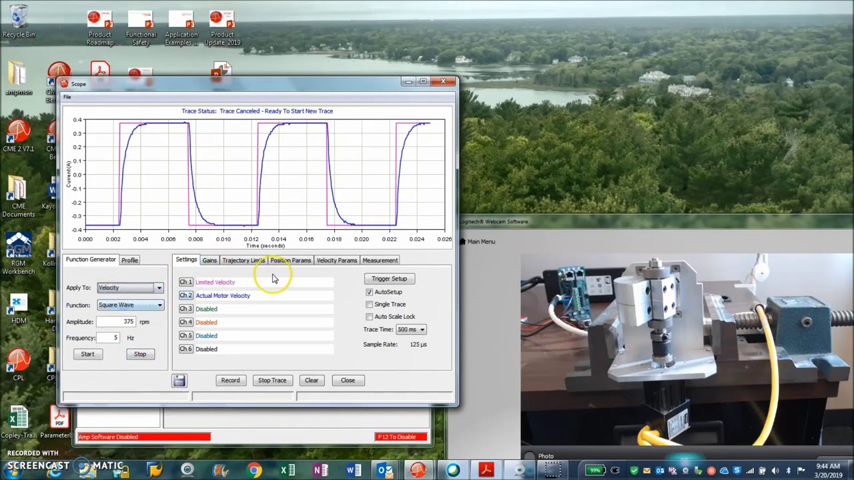Open the Velocity Params tab
Image resolution: width=854 pixels, height=480 pixels.
click(x=336, y=261)
